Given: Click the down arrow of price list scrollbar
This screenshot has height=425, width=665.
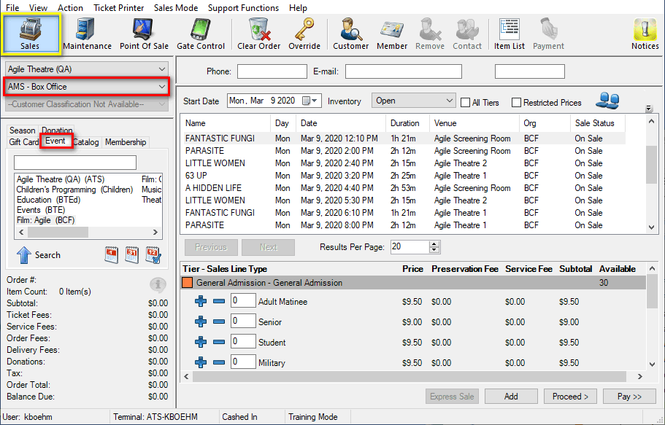Looking at the screenshot, I should (x=652, y=364).
